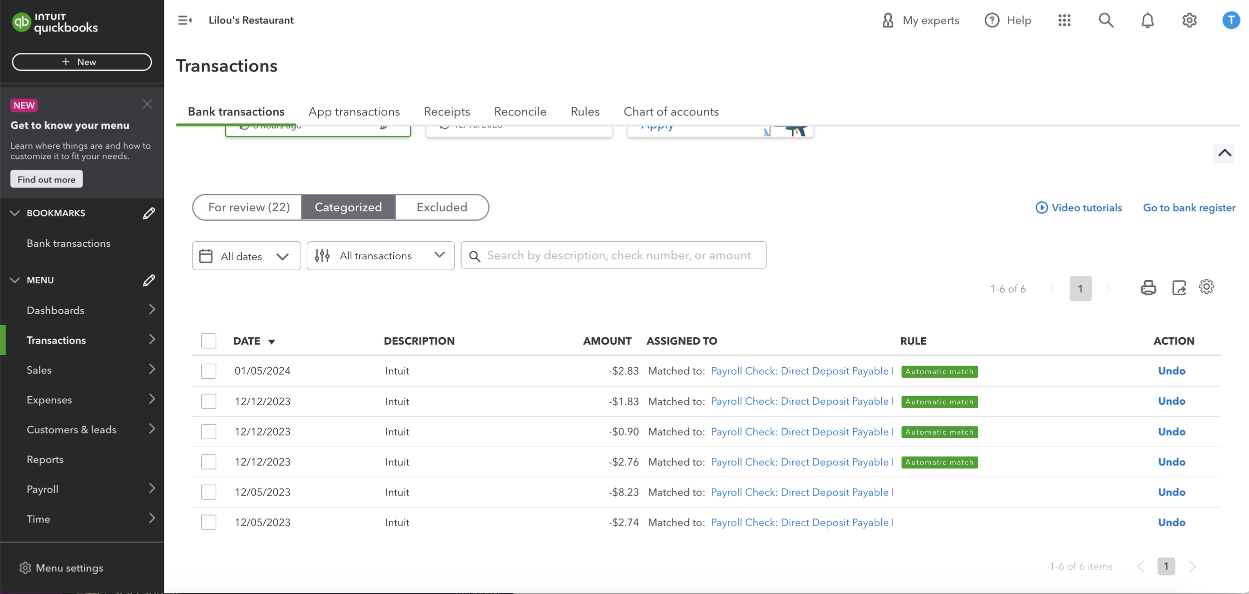The width and height of the screenshot is (1249, 594).
Task: Undo the -$8.23 matched transaction
Action: 1172,493
